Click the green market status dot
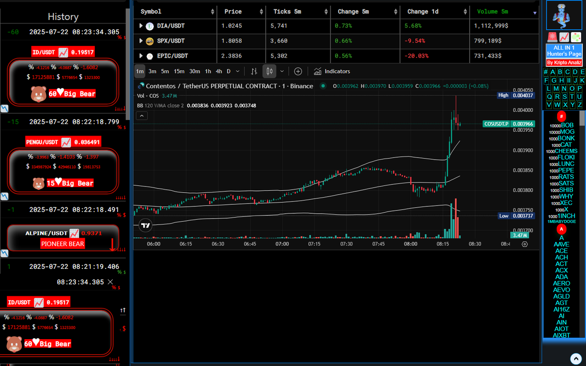Screen dimensions: 586x366 click(x=323, y=86)
